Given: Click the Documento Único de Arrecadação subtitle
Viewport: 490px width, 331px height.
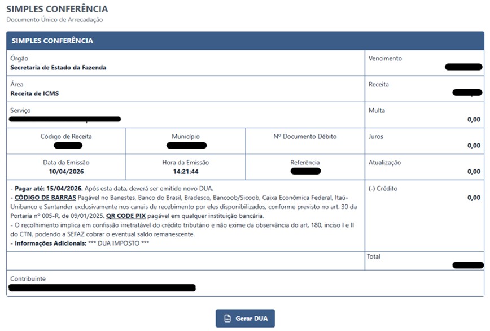Looking at the screenshot, I should point(55,20).
